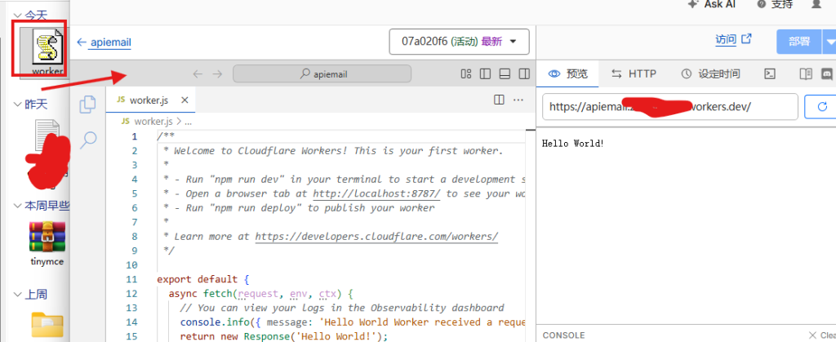Viewport: 836px width, 342px height.
Task: Click the navigate back arrow in editor
Action: tap(198, 74)
